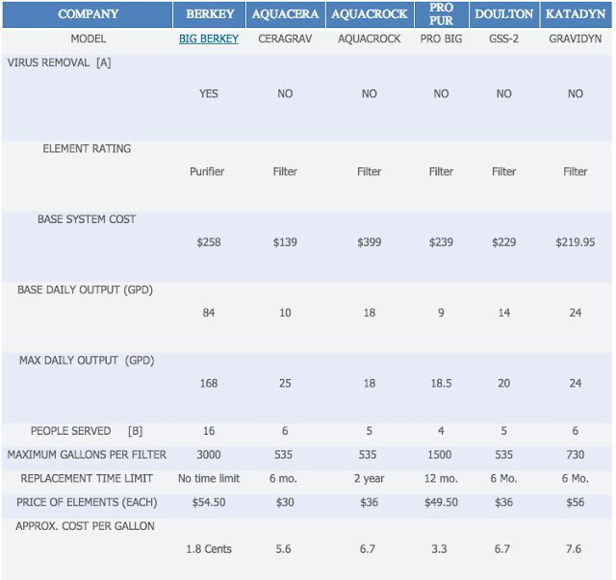Screen dimensions: 616x580
Task: Click the 168 max daily output cell
Action: coord(209,383)
